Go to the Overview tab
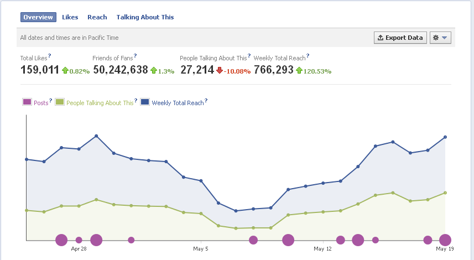Image resolution: width=474 pixels, height=260 pixels. (x=38, y=17)
